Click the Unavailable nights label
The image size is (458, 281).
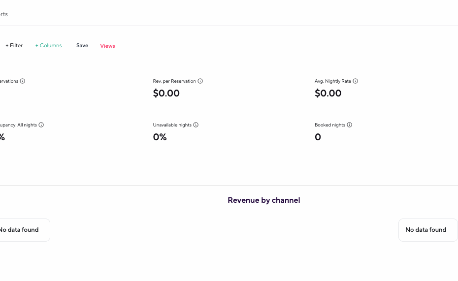(x=172, y=125)
